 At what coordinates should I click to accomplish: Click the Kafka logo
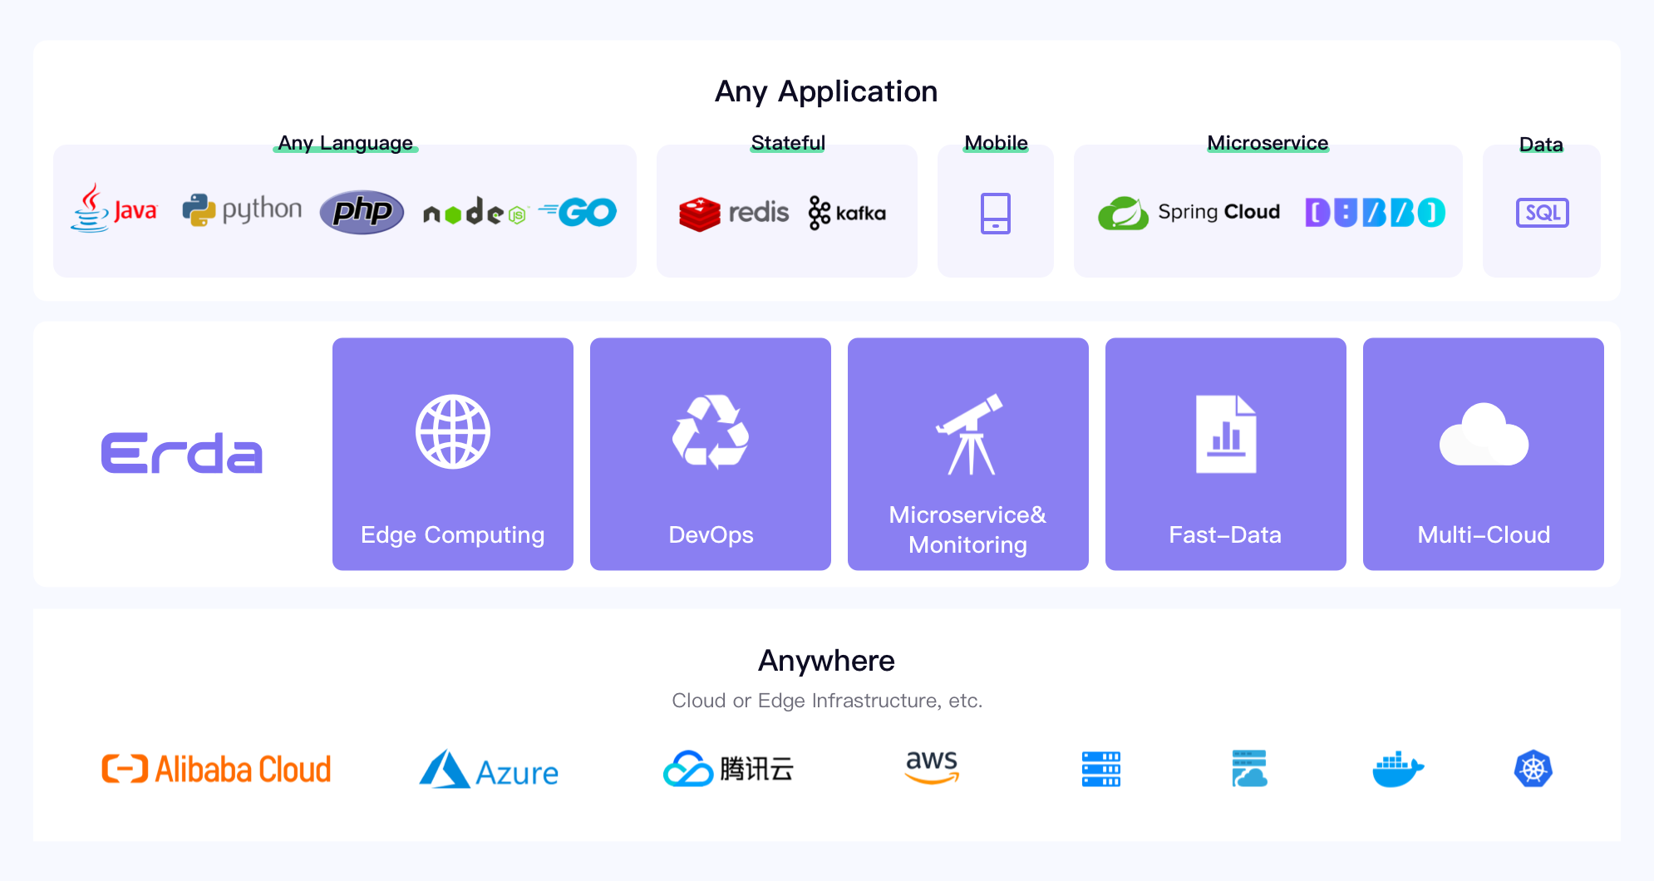click(x=847, y=214)
